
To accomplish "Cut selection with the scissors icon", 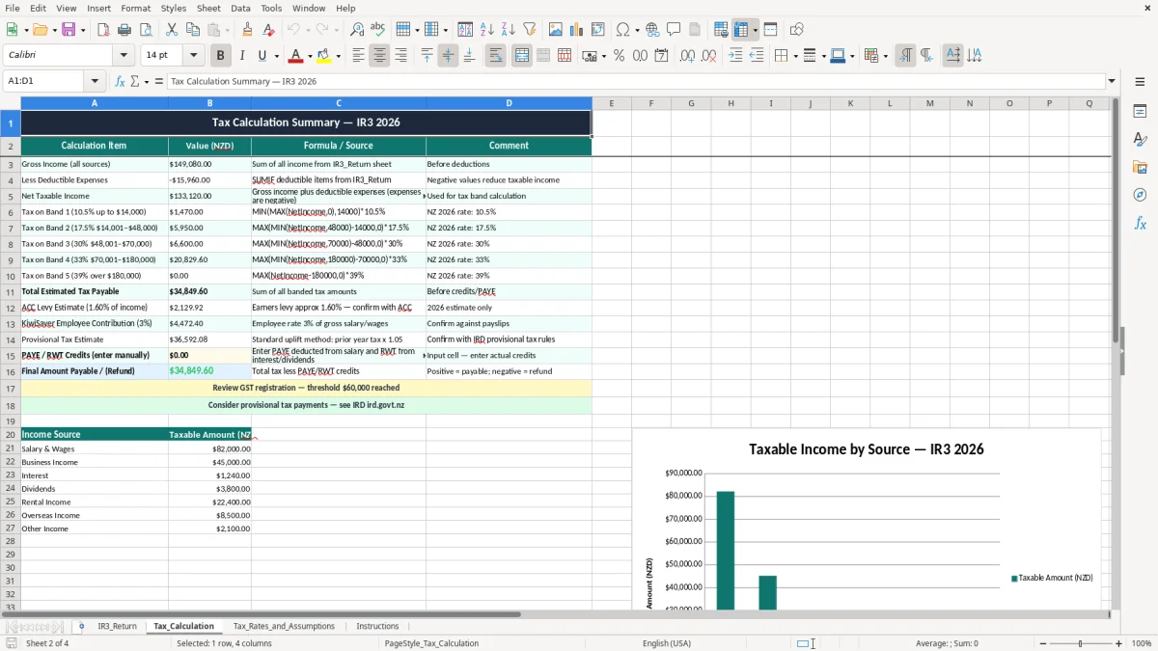I will click(x=171, y=30).
